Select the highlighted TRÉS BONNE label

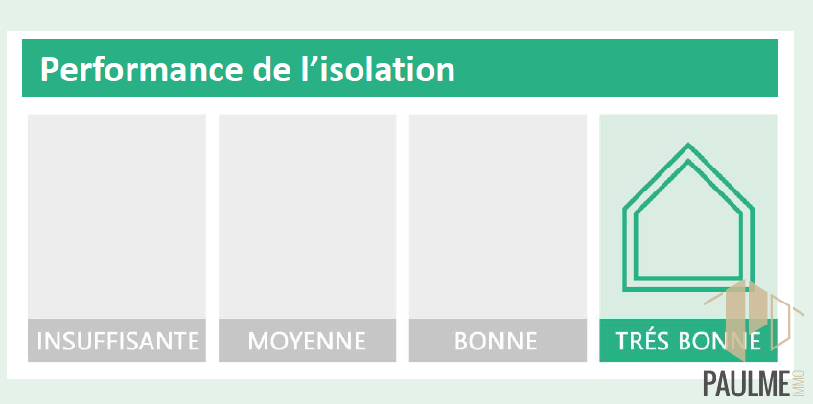click(688, 341)
